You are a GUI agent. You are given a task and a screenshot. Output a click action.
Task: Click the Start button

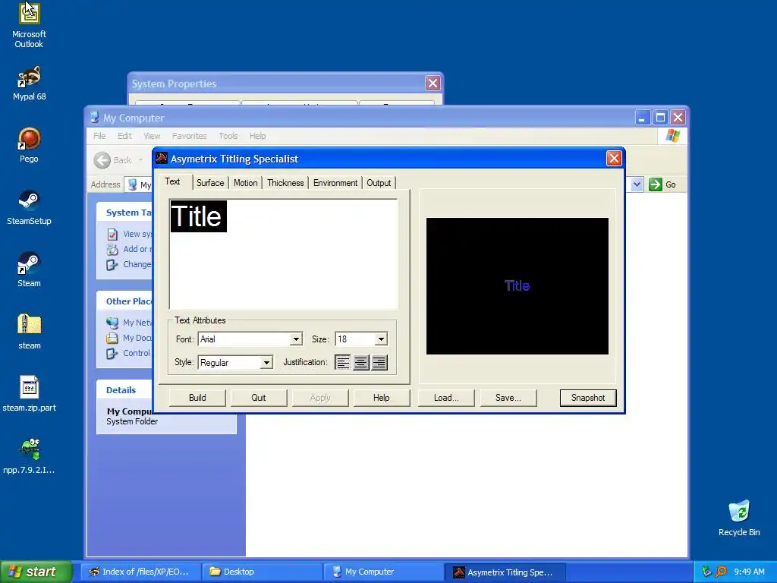coord(36,572)
